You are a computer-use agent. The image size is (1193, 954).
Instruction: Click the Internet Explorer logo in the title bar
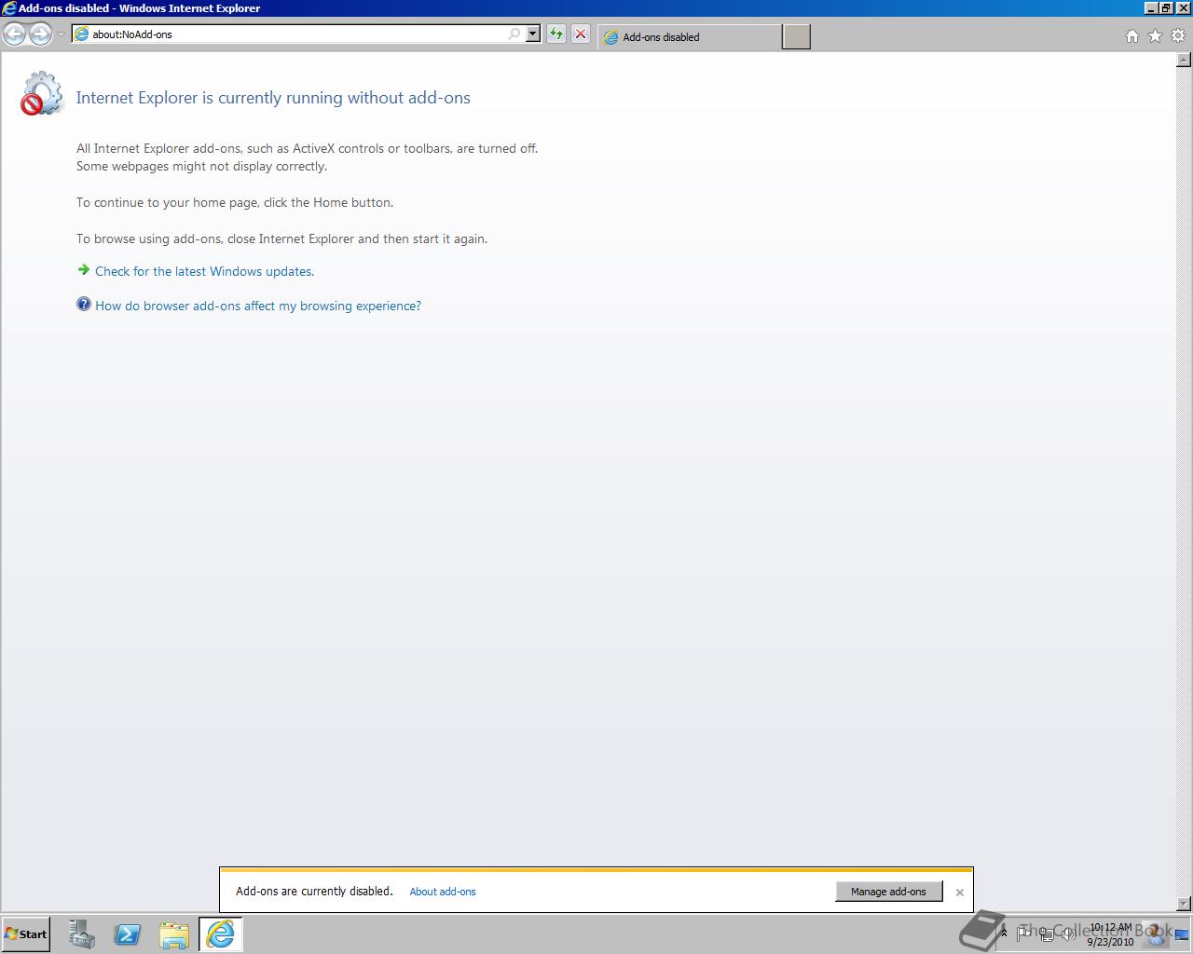tap(8, 8)
